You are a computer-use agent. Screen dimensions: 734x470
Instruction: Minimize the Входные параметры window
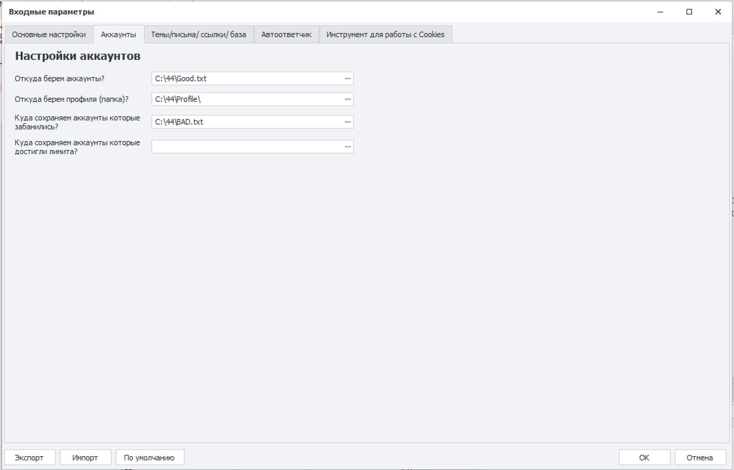click(x=660, y=12)
